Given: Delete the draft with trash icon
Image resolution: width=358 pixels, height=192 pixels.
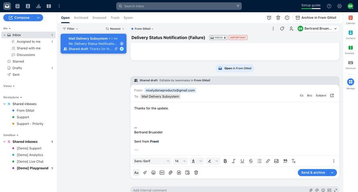Looking at the screenshot, I should click(x=196, y=173).
